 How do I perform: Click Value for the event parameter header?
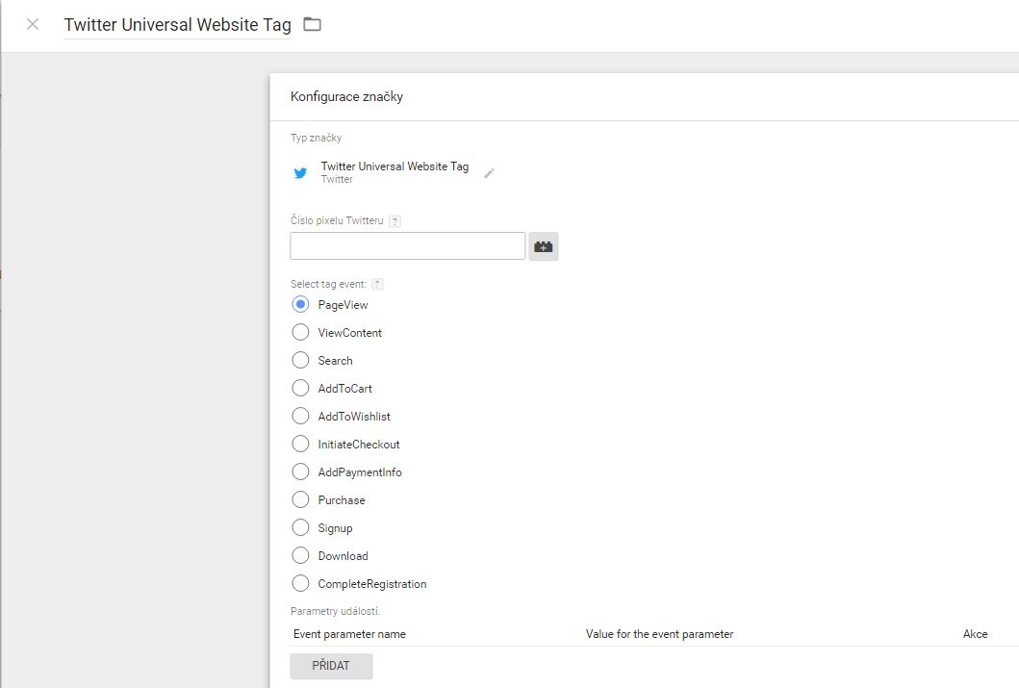tap(660, 634)
